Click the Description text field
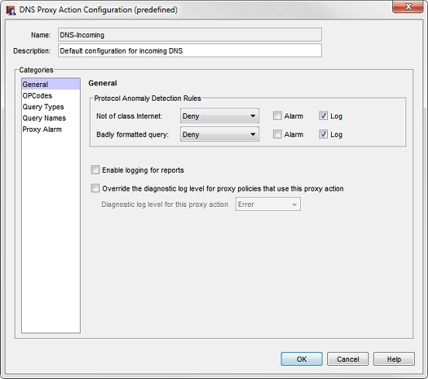 tap(190, 50)
